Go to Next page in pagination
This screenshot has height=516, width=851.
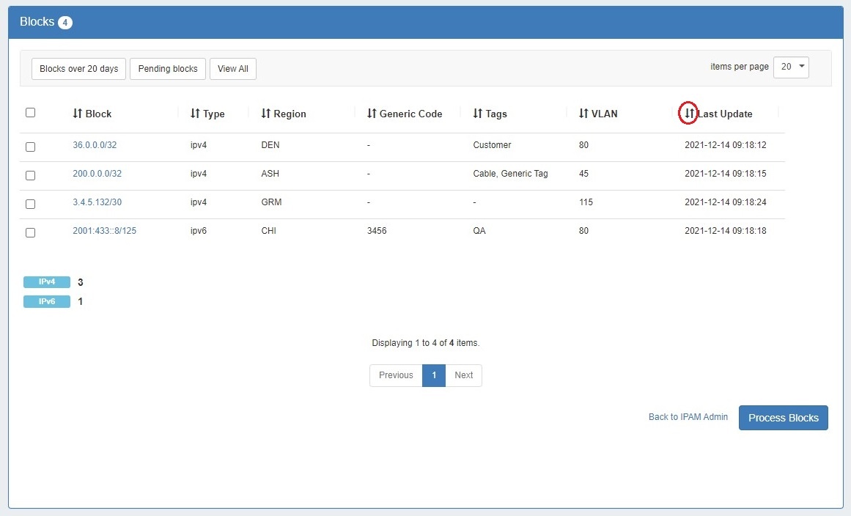pos(463,375)
